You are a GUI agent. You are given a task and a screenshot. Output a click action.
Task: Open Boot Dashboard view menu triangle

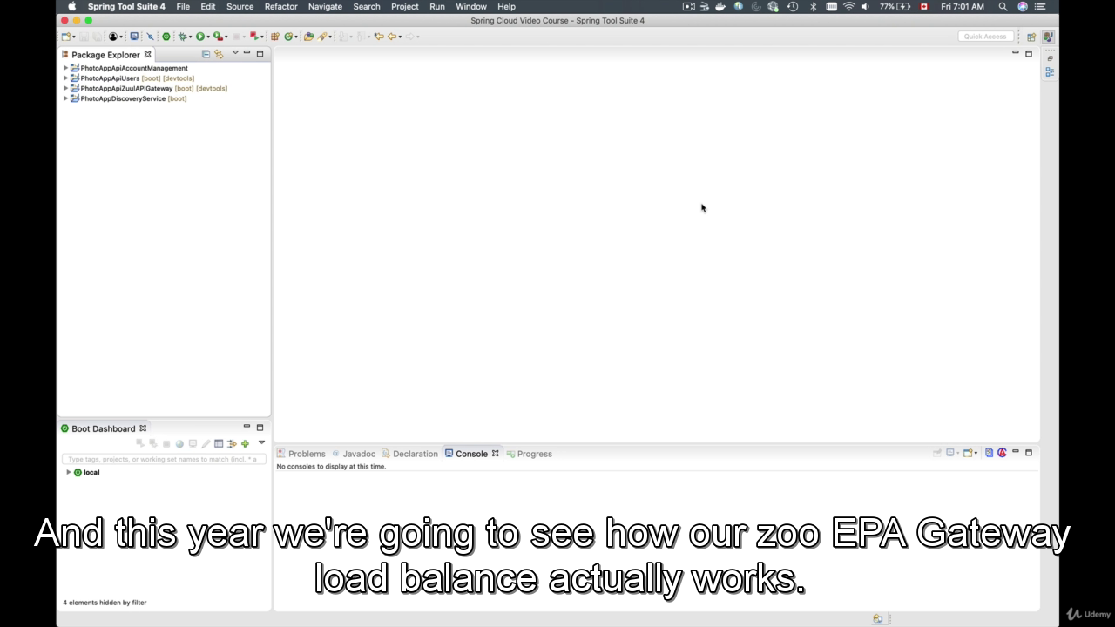pyautogui.click(x=261, y=442)
